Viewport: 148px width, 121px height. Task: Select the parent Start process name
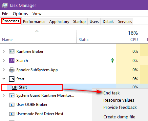click(20, 79)
